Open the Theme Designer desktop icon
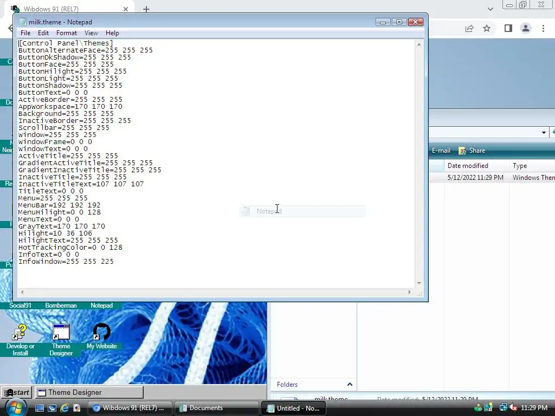This screenshot has width=555, height=416. coord(61,333)
